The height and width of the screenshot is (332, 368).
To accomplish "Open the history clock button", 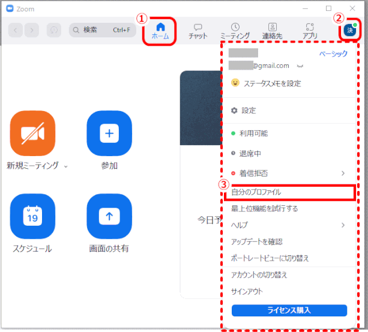I will click(x=54, y=30).
